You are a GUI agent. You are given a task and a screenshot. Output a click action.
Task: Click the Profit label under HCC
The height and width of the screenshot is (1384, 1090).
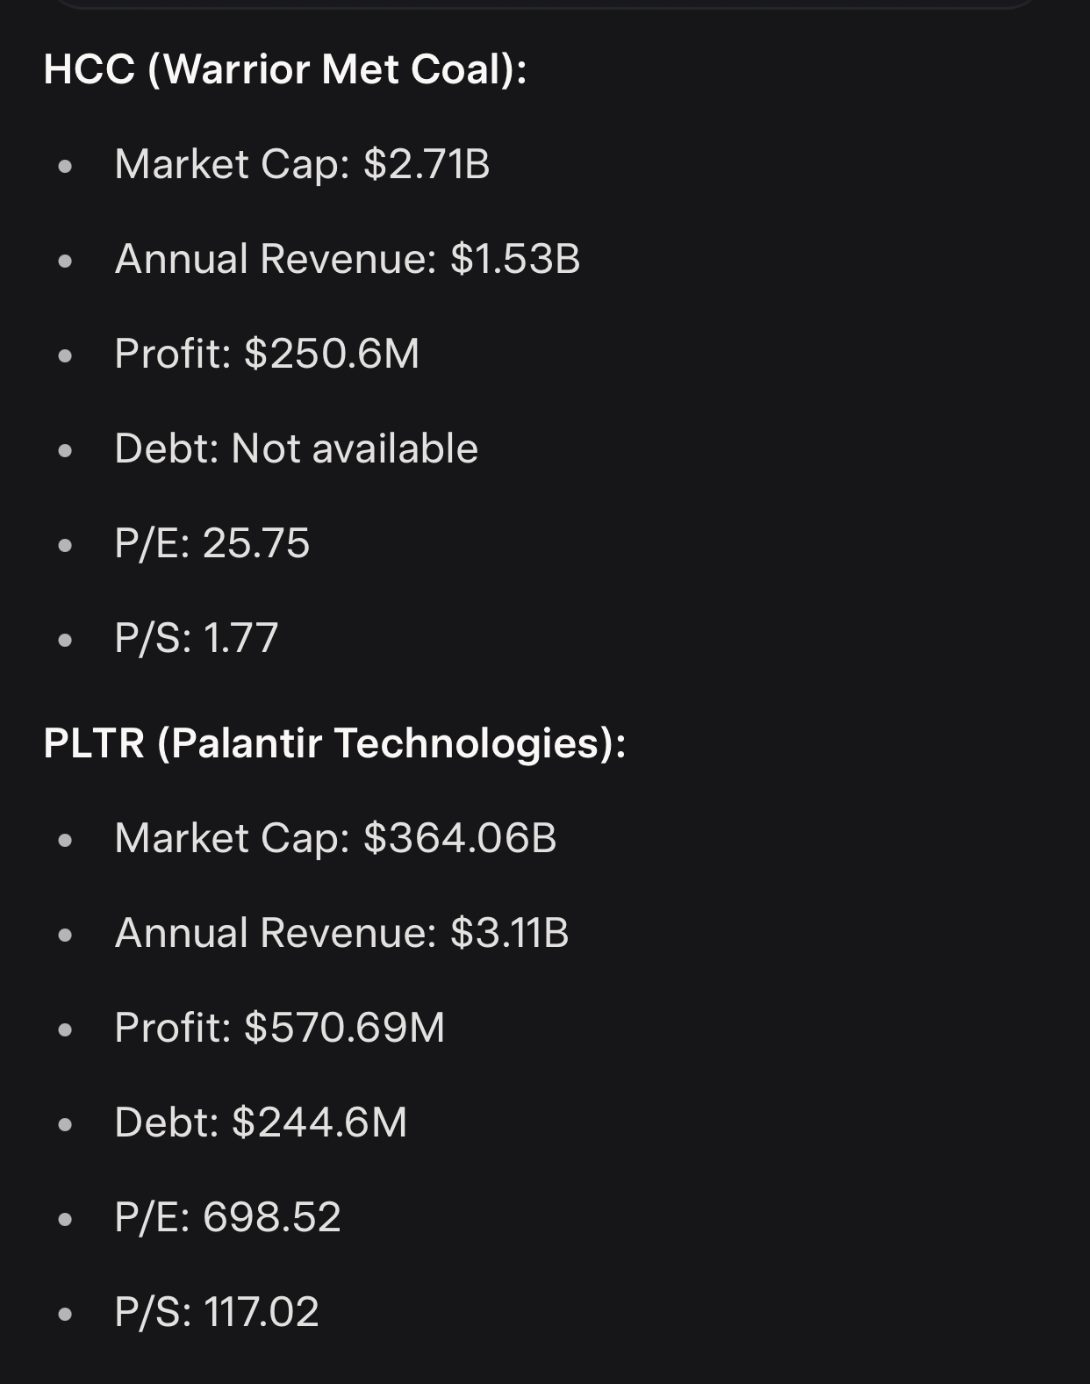(x=173, y=354)
